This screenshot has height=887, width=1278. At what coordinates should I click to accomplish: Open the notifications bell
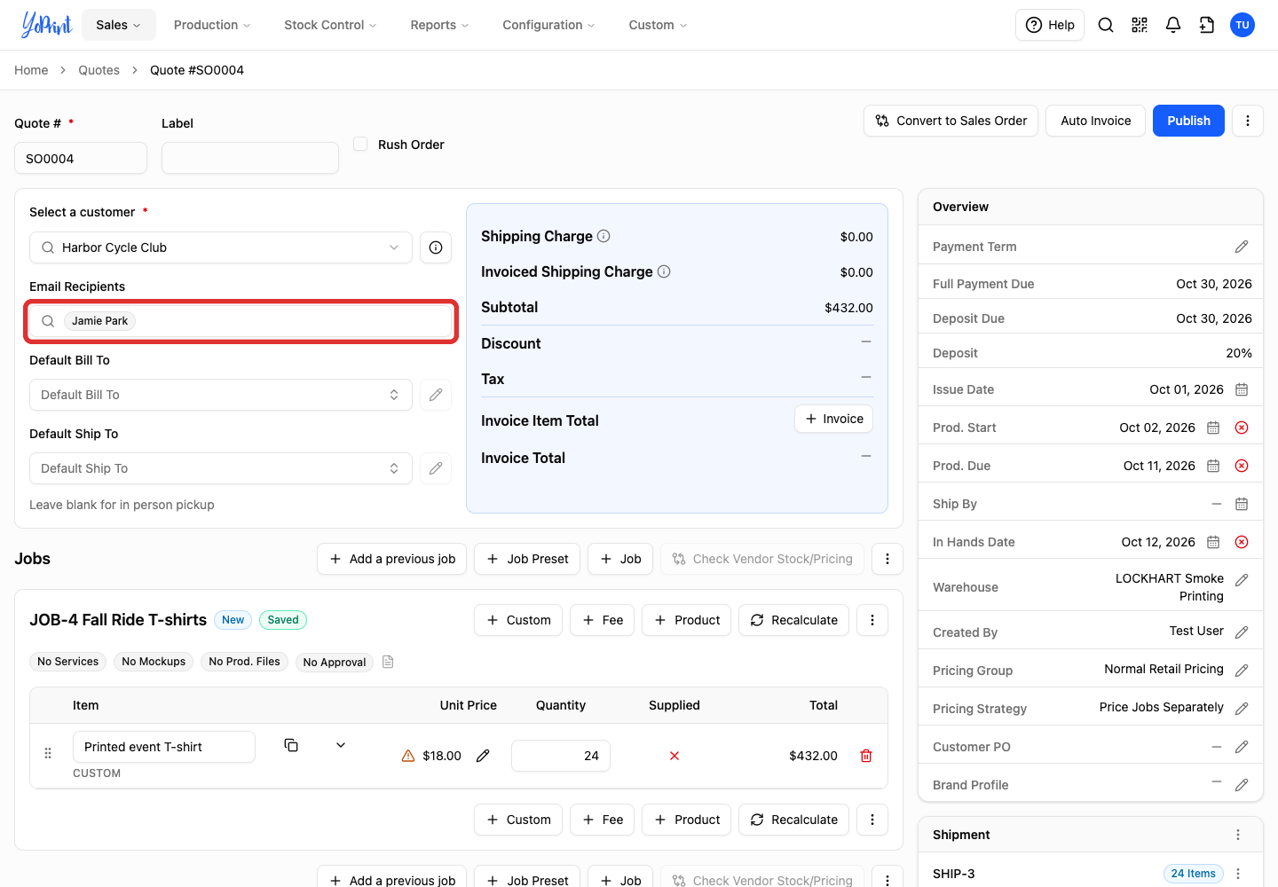click(1173, 25)
